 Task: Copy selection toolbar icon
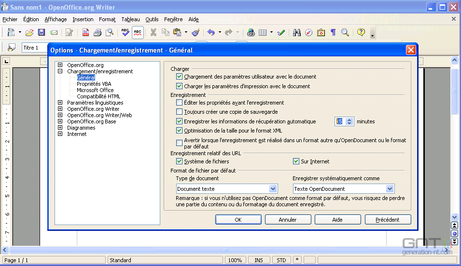(x=166, y=32)
